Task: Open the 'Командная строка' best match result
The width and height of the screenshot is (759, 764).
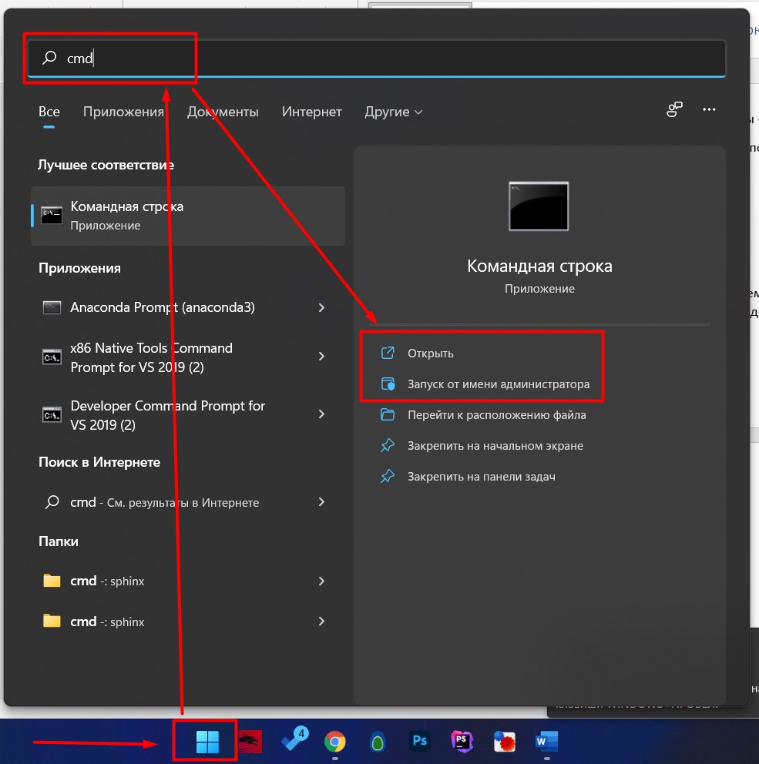Action: click(x=188, y=216)
